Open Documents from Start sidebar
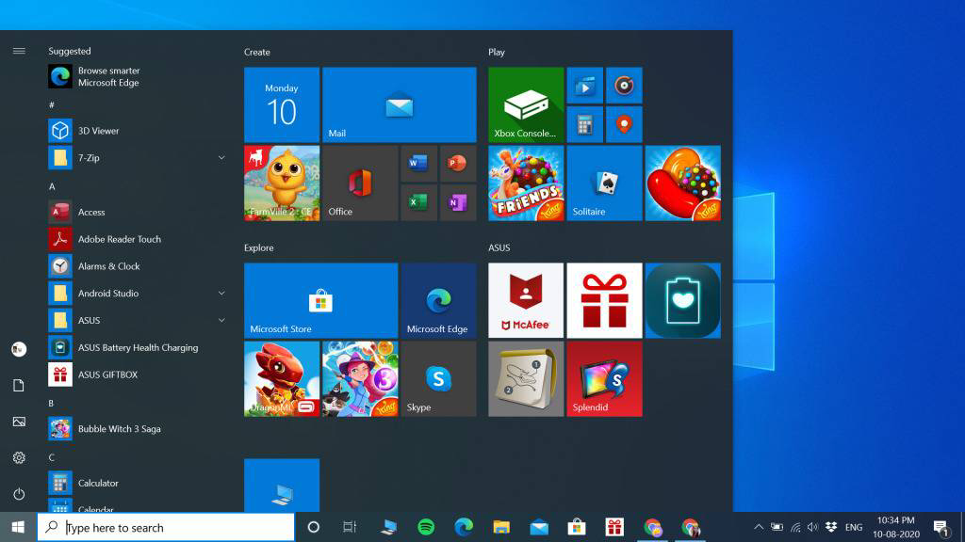The height and width of the screenshot is (542, 965). (x=19, y=385)
